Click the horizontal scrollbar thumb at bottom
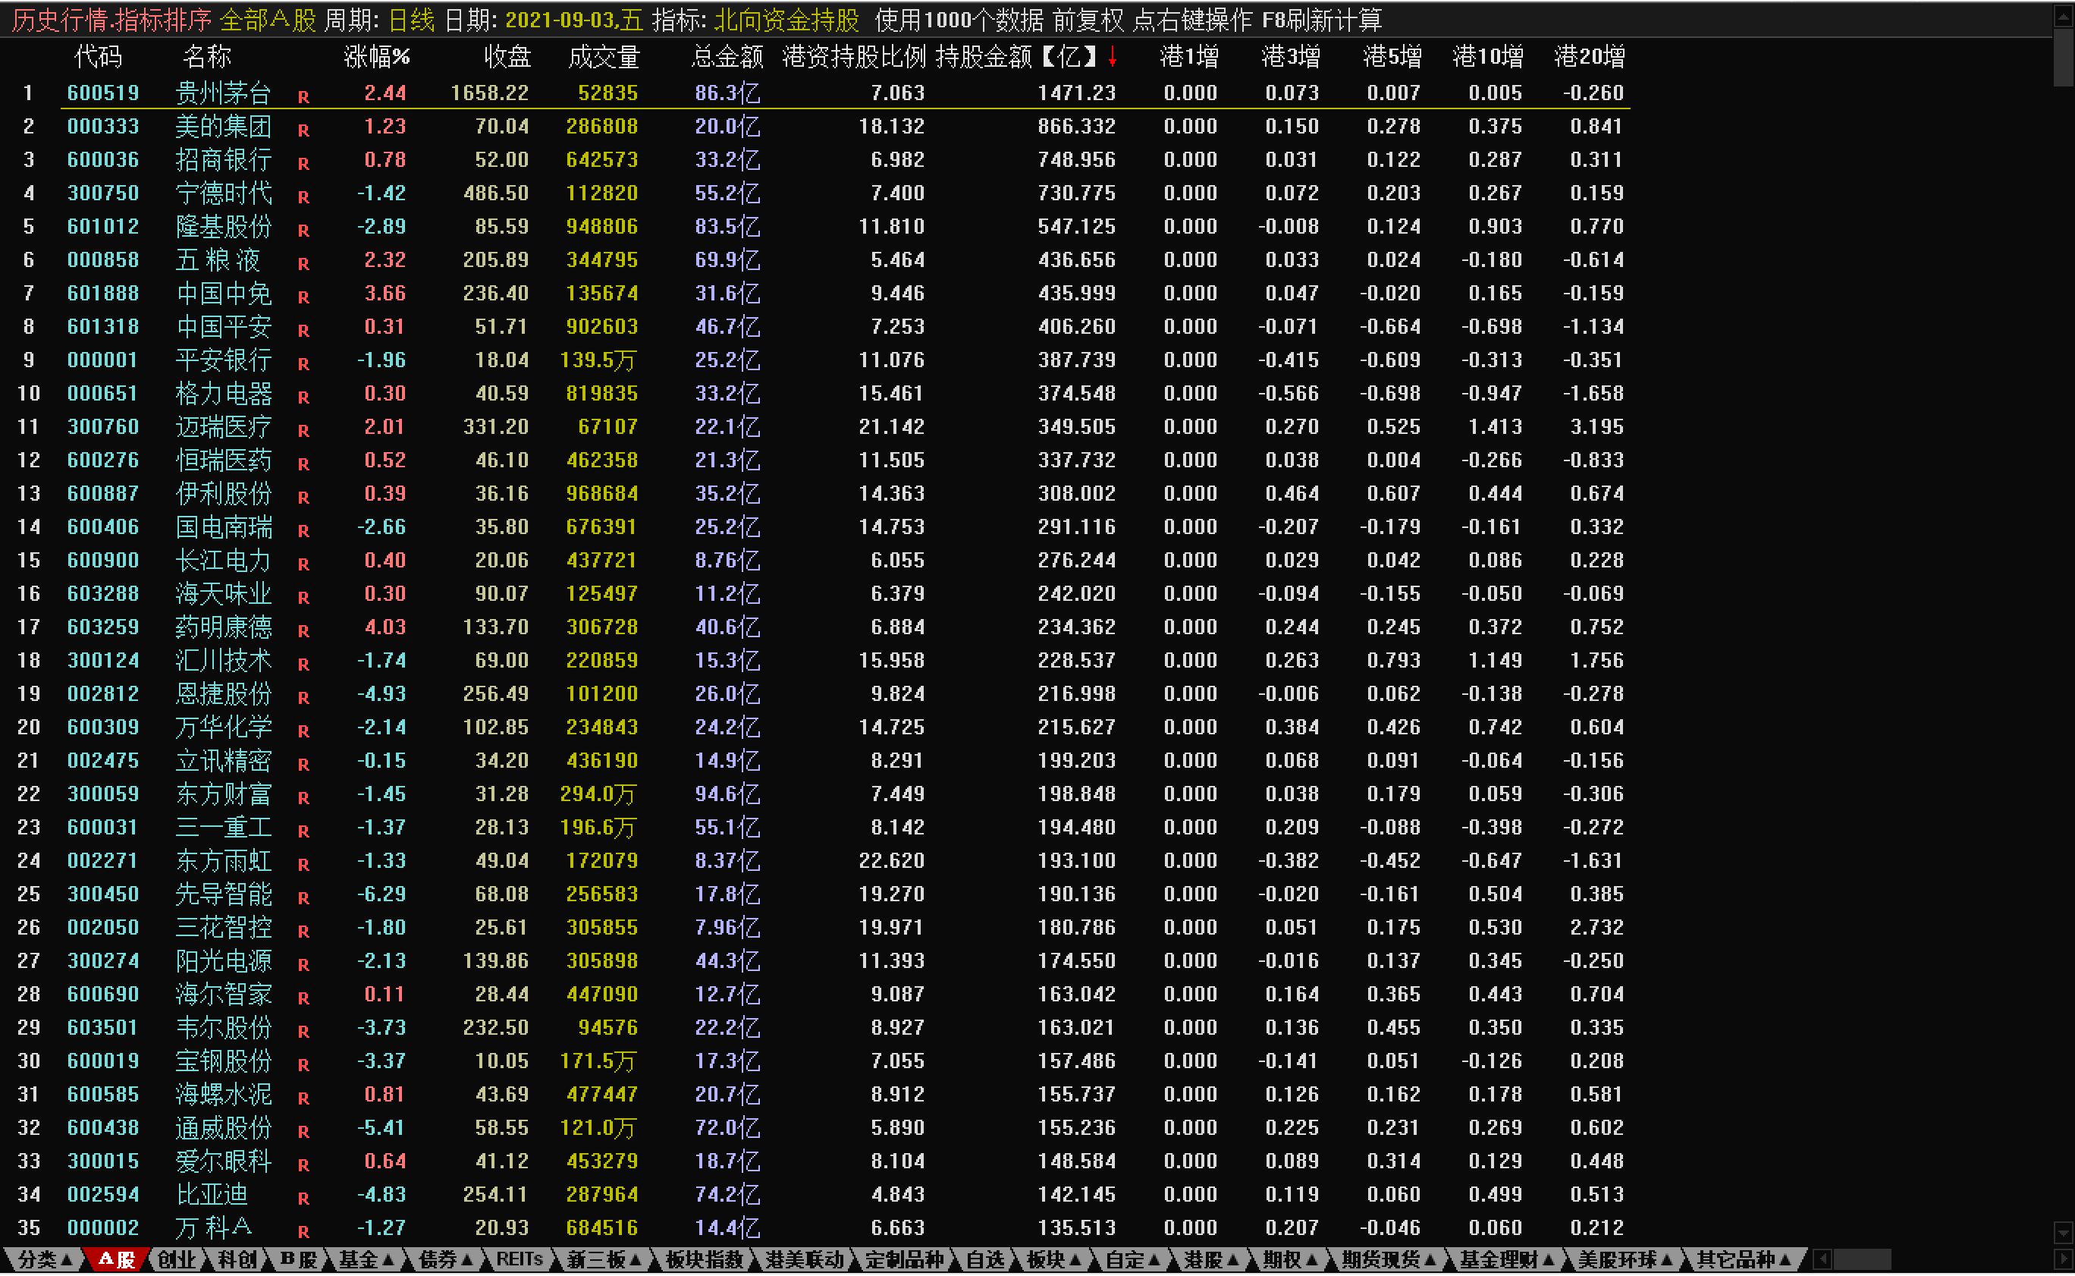Image resolution: width=2075 pixels, height=1276 pixels. click(x=1862, y=1259)
